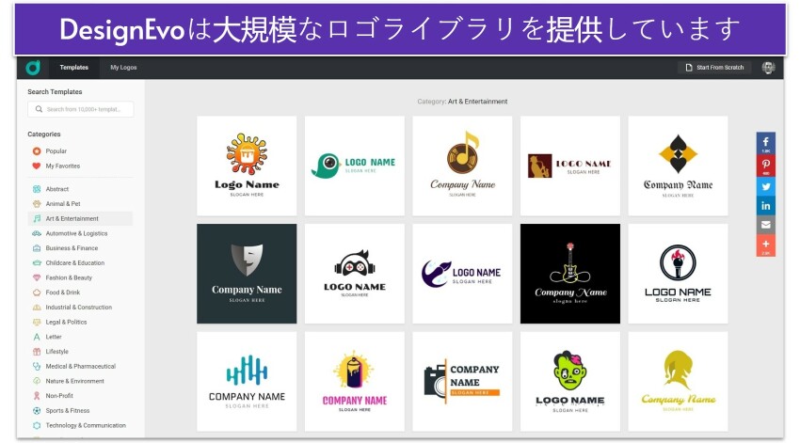Open the Popular category
Image resolution: width=800 pixels, height=443 pixels.
coord(56,150)
